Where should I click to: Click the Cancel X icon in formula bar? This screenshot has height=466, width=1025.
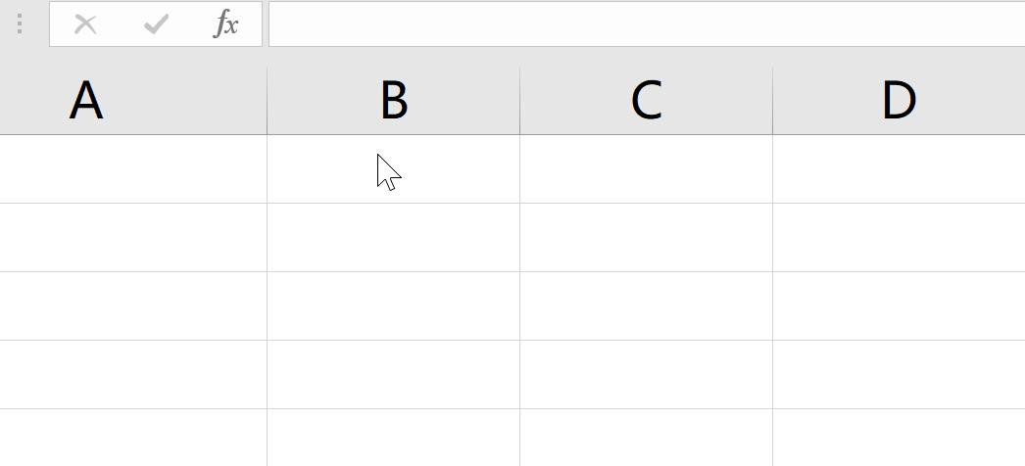[85, 24]
